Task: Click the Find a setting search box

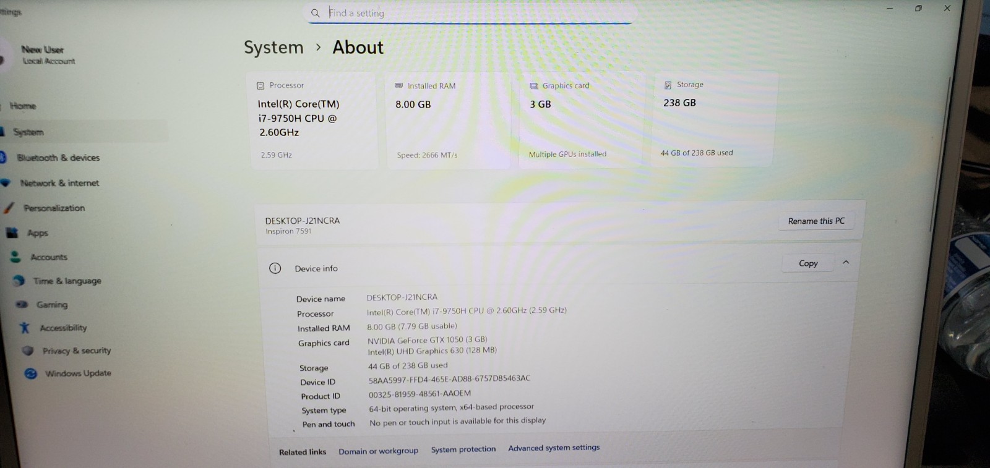Action: pos(470,13)
